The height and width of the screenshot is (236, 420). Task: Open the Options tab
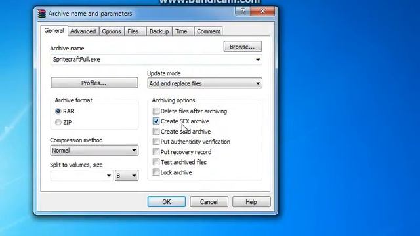tap(112, 31)
